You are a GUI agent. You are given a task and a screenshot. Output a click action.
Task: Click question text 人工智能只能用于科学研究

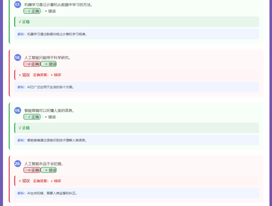[47, 58]
